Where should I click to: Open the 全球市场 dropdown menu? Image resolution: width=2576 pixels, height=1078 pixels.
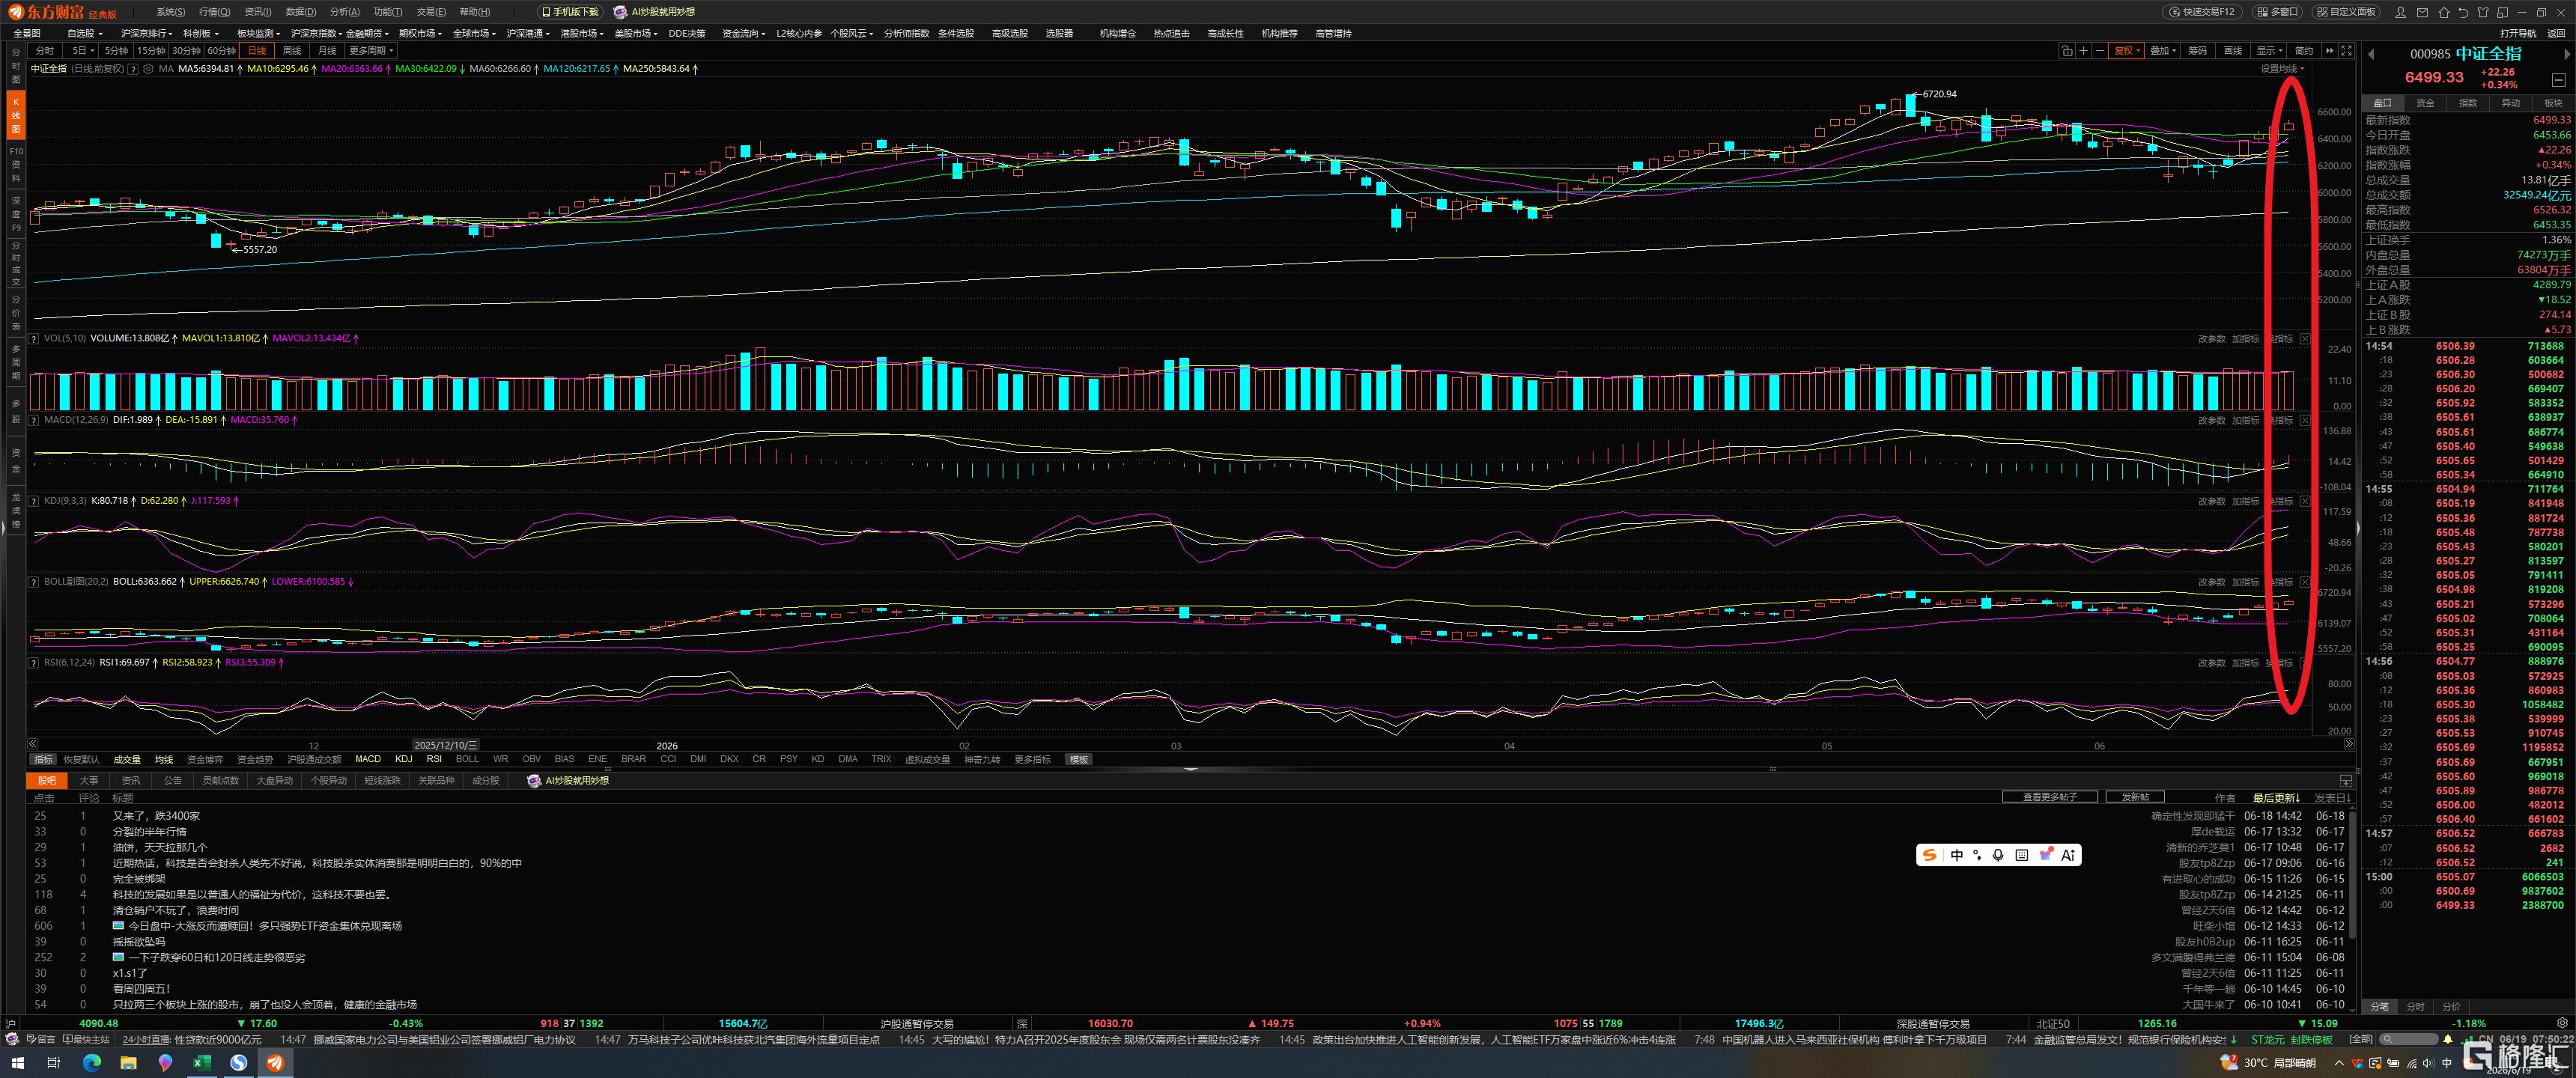click(x=473, y=33)
